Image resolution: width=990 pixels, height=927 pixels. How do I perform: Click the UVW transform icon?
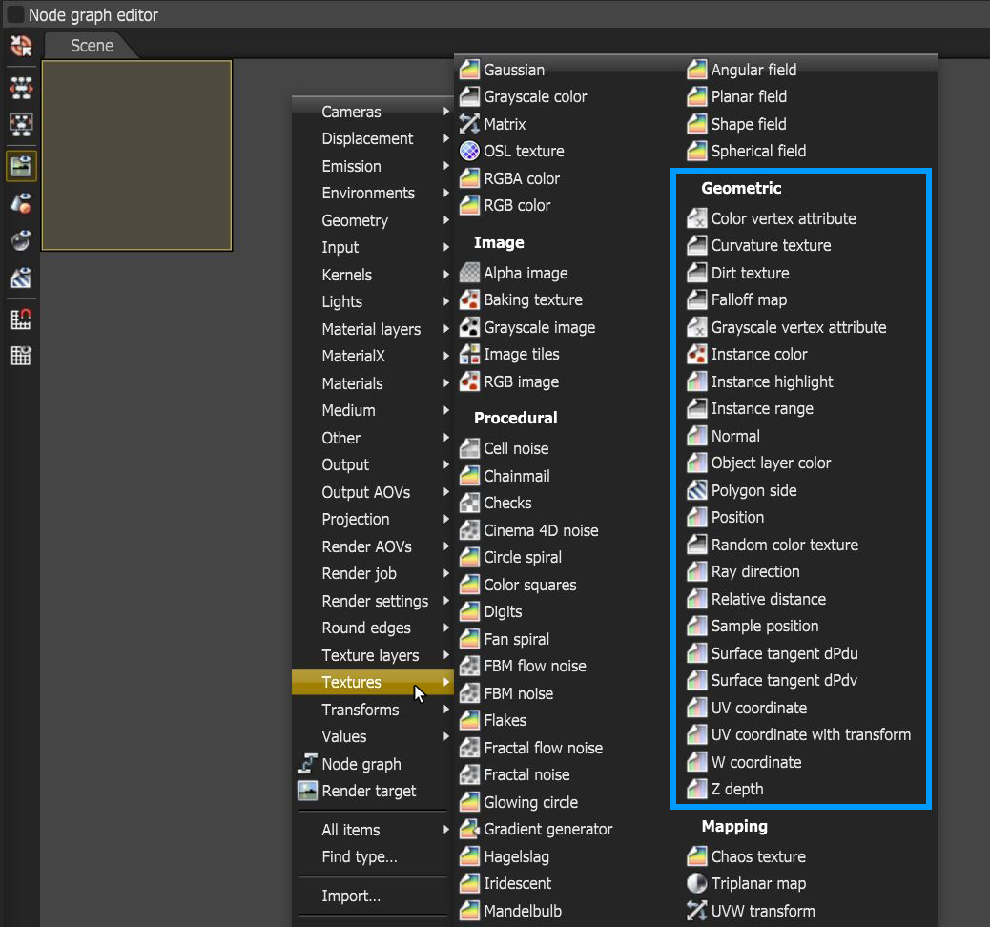pos(697,911)
